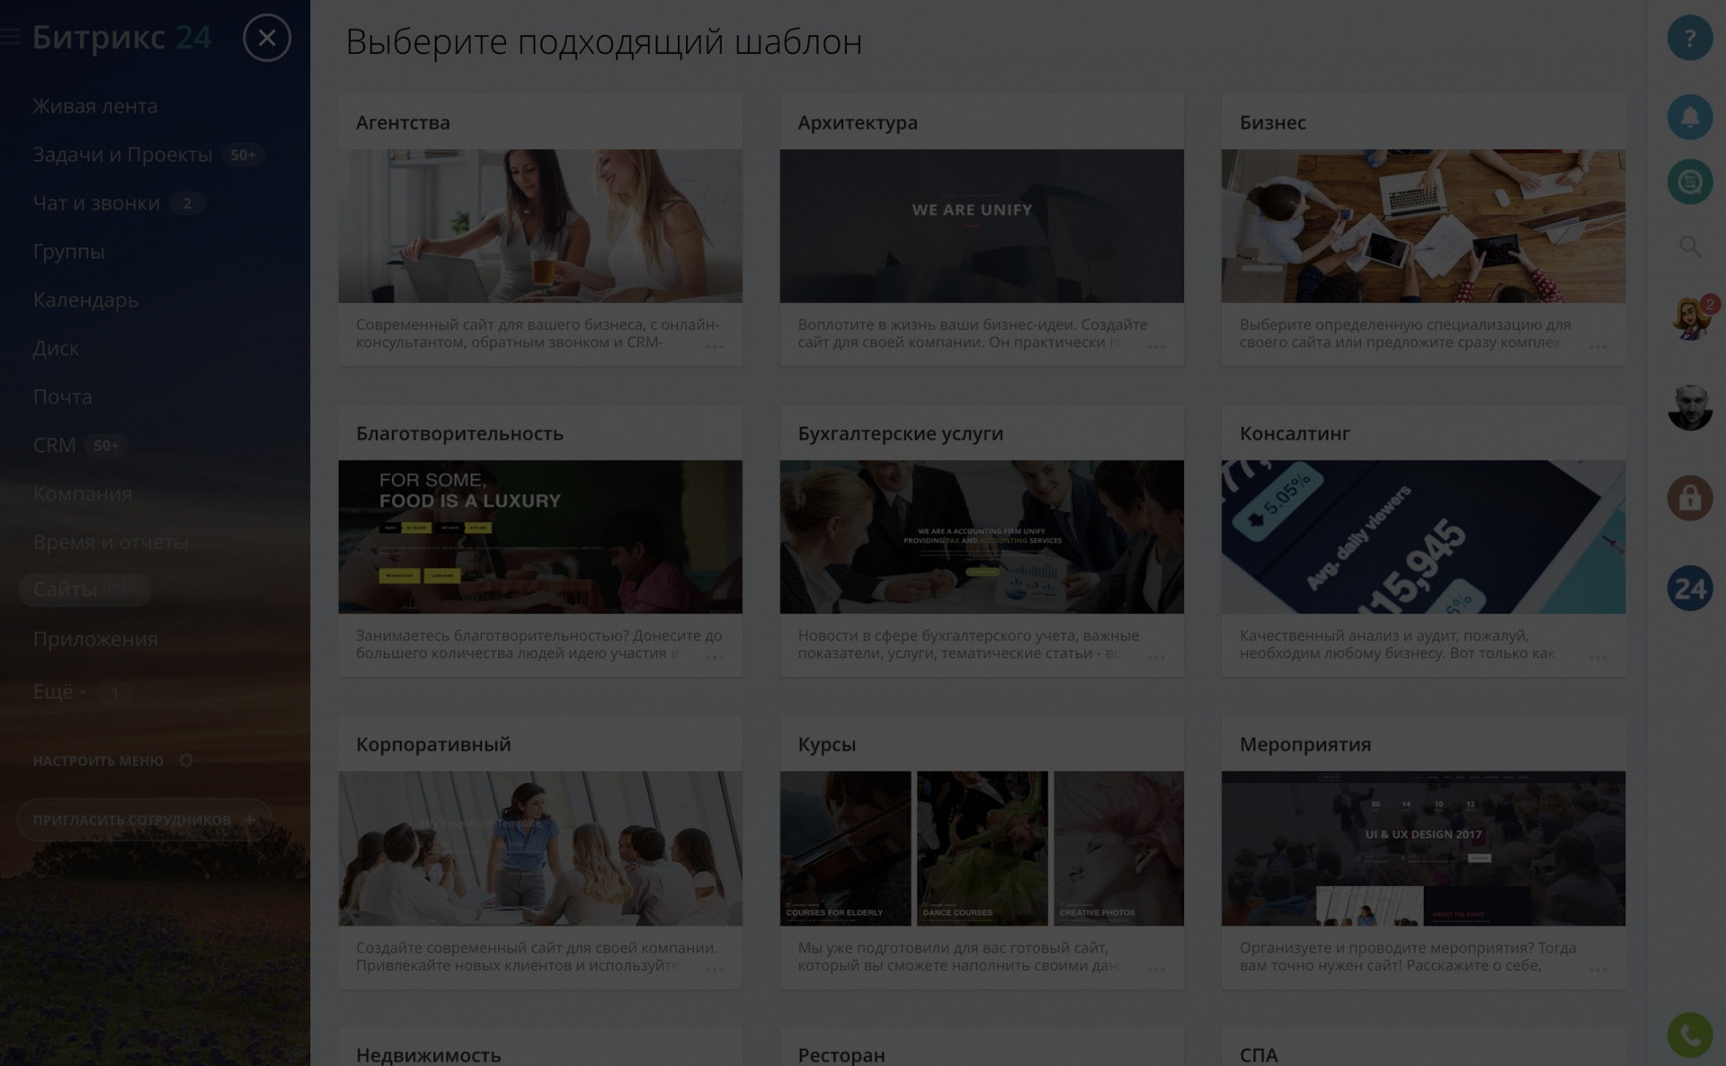Open Задачи и Проекты menu item
Screen dimensions: 1726x1066
tap(122, 155)
